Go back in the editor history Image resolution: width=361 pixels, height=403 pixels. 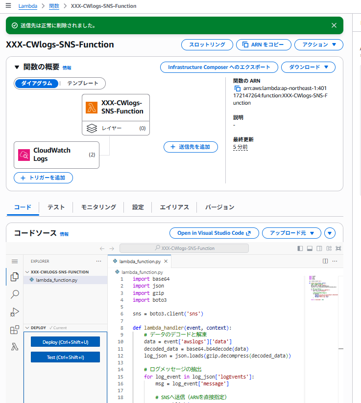tap(102, 248)
